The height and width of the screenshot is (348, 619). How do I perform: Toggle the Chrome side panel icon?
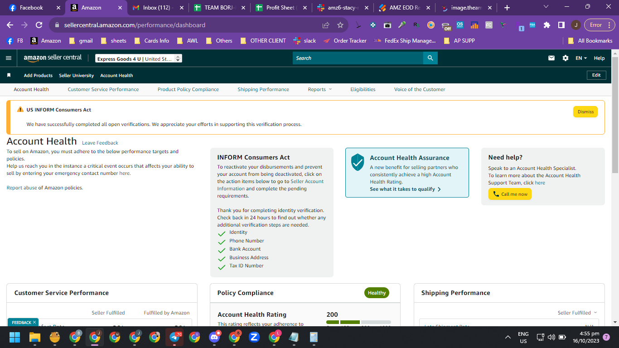[x=561, y=25]
